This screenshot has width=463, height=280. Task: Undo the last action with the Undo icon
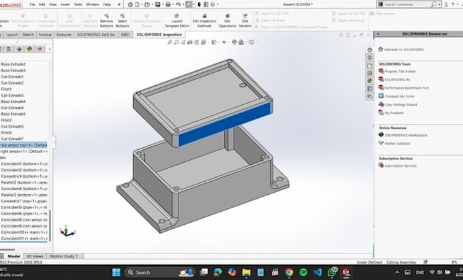click(178, 5)
